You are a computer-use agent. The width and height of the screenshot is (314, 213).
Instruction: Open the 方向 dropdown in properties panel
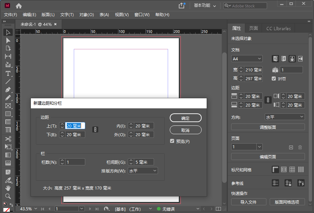tap(284, 117)
